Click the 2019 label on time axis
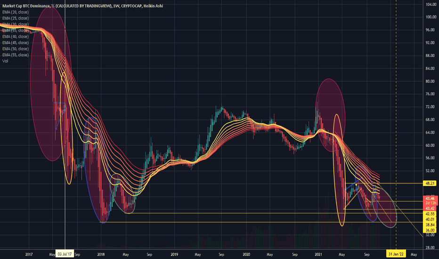This screenshot has height=259, width=439. [x=174, y=254]
